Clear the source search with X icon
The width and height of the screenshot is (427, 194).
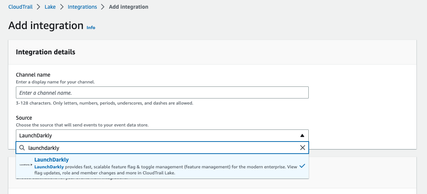coord(302,148)
